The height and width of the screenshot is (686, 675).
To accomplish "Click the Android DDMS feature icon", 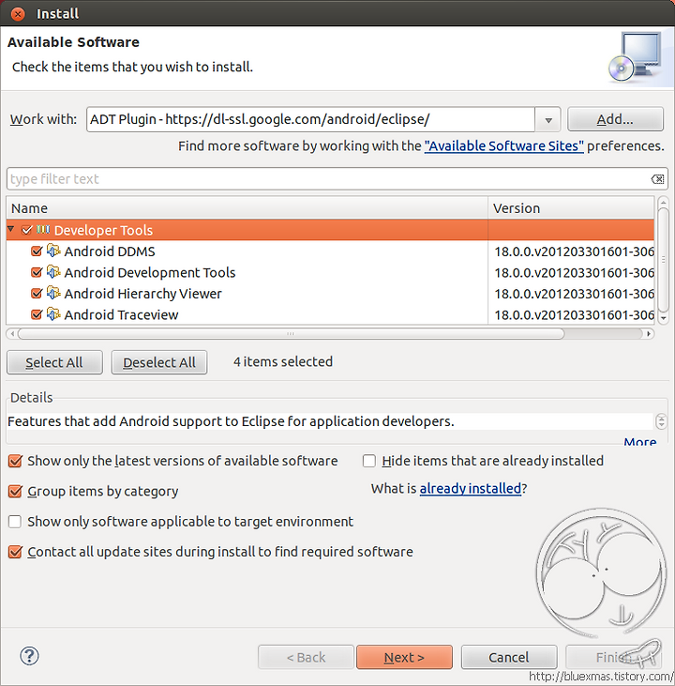I will (53, 251).
